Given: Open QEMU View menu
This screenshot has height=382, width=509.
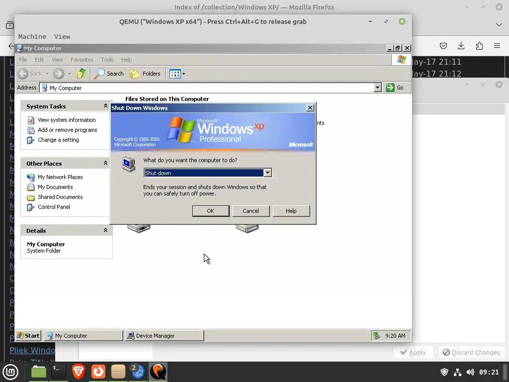Looking at the screenshot, I should [x=62, y=36].
